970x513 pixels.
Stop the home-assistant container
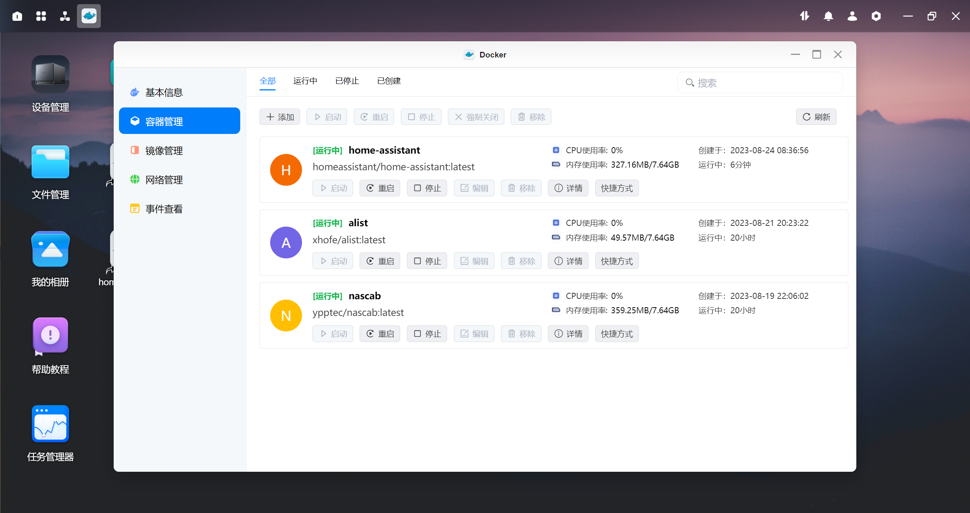[427, 188]
